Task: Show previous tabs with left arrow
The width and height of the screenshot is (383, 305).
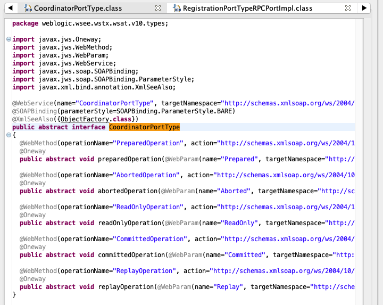Action: coord(11,8)
